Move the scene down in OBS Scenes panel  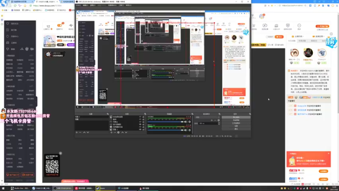coord(88,132)
